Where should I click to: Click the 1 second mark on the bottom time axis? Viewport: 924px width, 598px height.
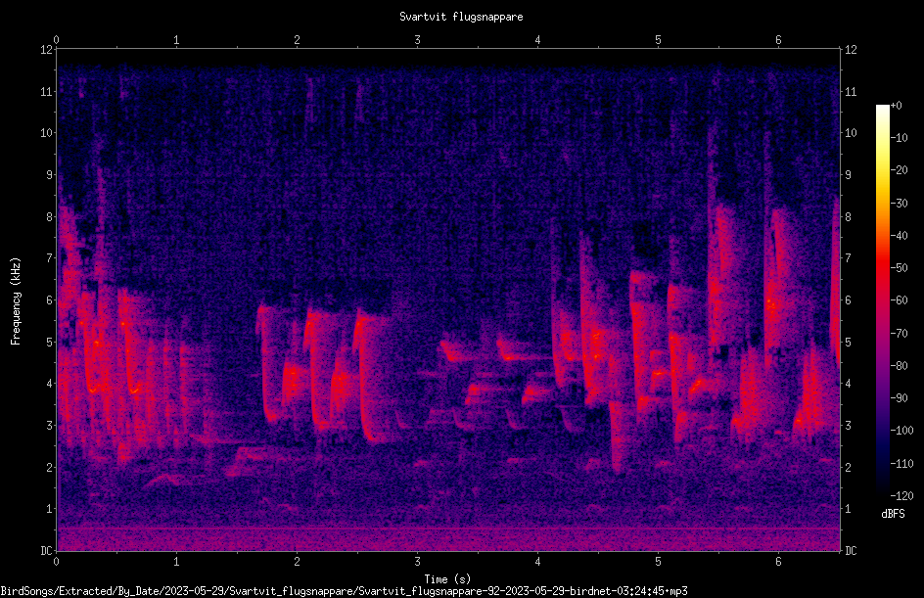176,562
